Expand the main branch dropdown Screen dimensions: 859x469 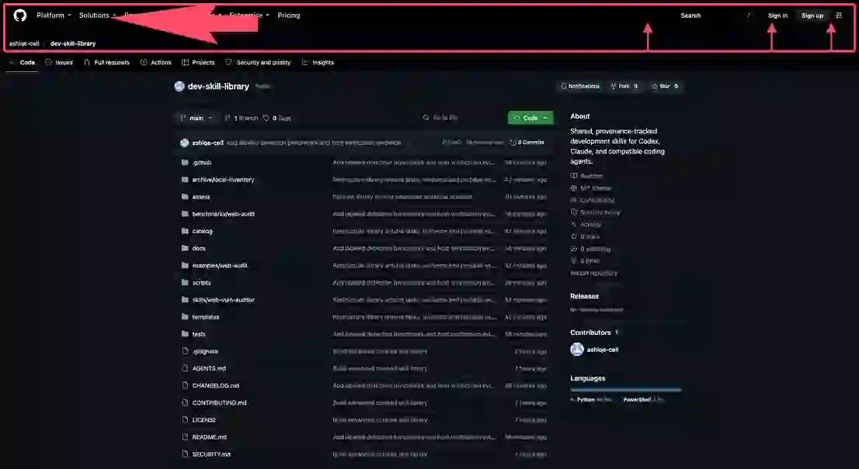tap(196, 118)
